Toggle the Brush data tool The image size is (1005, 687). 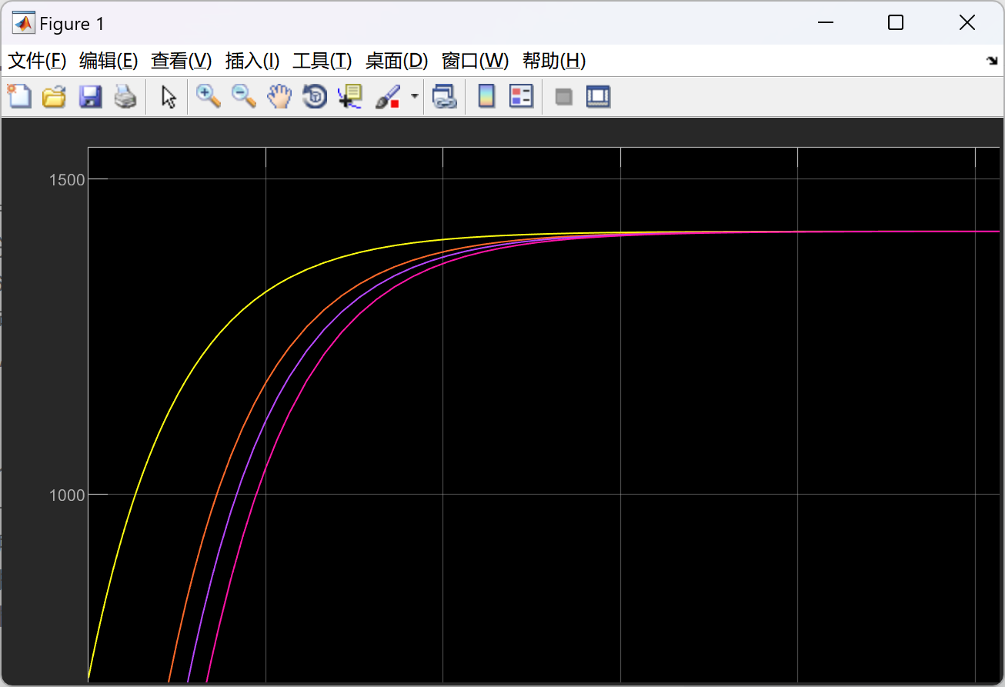click(x=388, y=96)
